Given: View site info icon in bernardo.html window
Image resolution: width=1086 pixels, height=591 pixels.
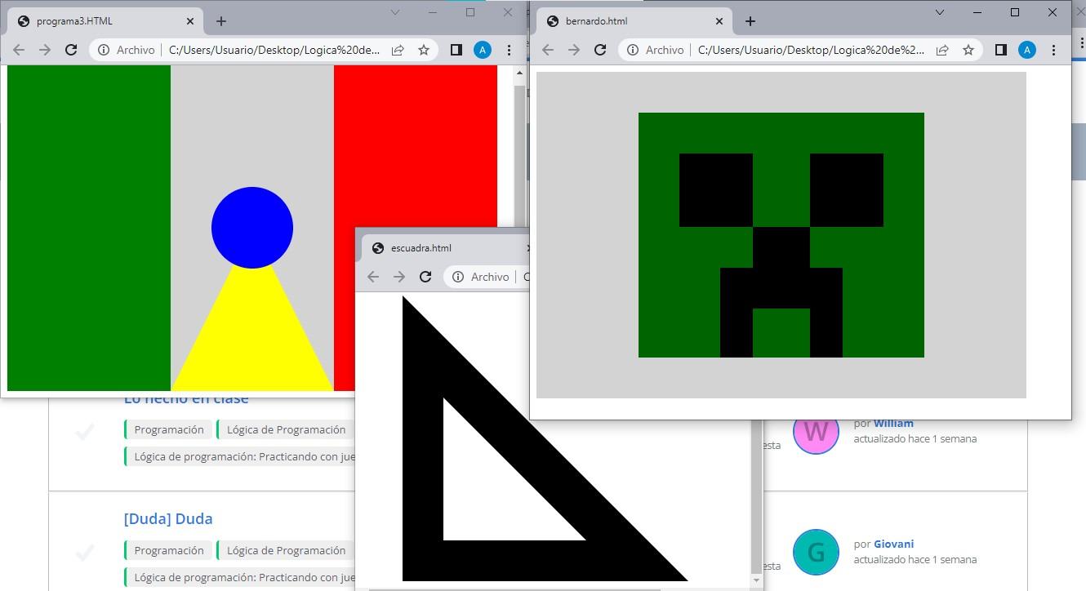Looking at the screenshot, I should click(633, 50).
